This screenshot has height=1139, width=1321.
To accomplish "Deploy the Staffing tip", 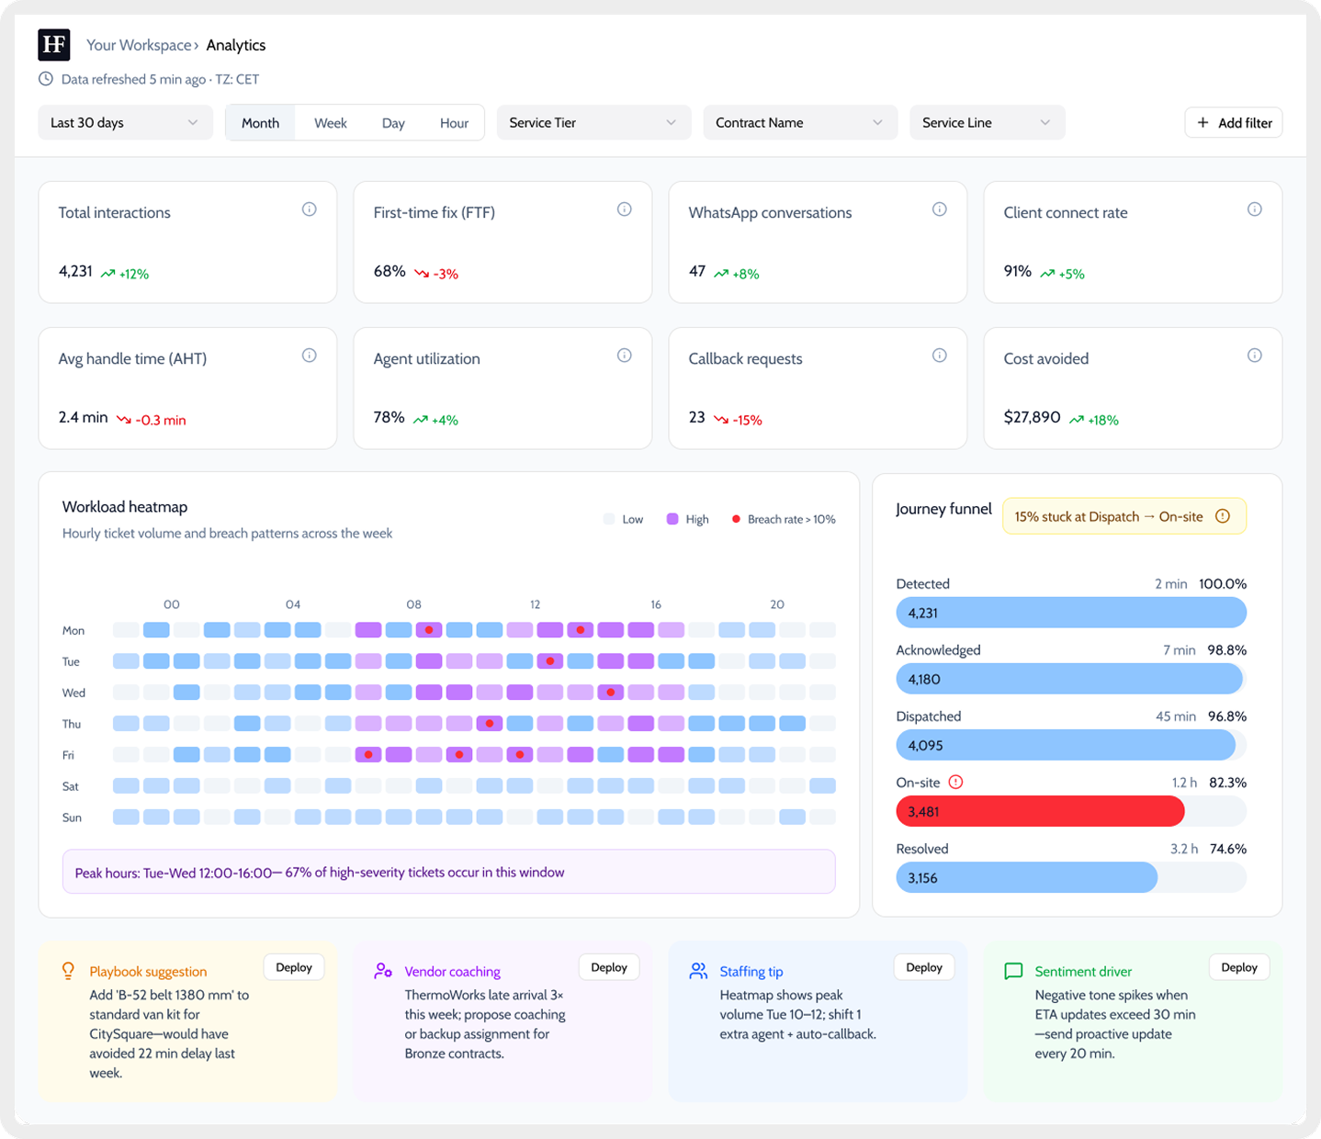I will pos(924,967).
